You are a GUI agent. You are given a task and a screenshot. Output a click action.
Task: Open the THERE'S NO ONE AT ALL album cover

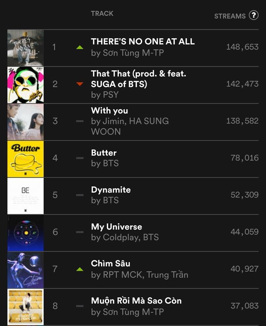(25, 48)
